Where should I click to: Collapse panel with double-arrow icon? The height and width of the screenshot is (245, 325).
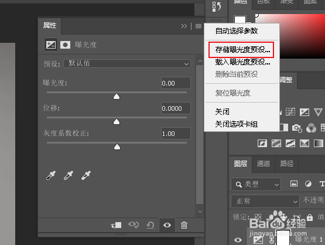(184, 26)
